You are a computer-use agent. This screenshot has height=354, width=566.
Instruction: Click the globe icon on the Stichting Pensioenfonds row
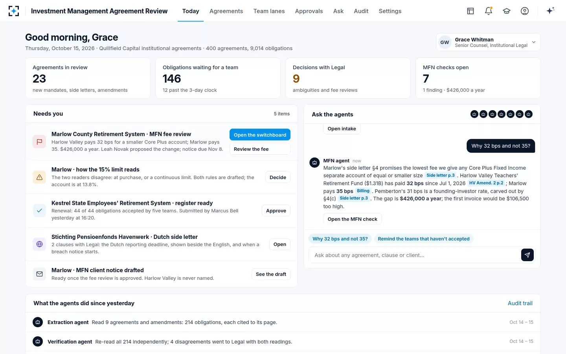(39, 244)
